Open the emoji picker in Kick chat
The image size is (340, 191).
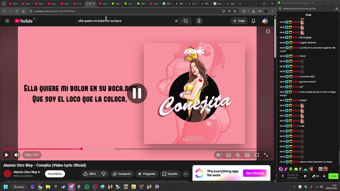[x=305, y=176]
